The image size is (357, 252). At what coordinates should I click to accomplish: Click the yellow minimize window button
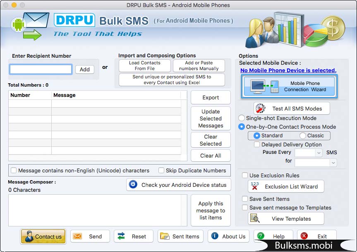click(14, 5)
